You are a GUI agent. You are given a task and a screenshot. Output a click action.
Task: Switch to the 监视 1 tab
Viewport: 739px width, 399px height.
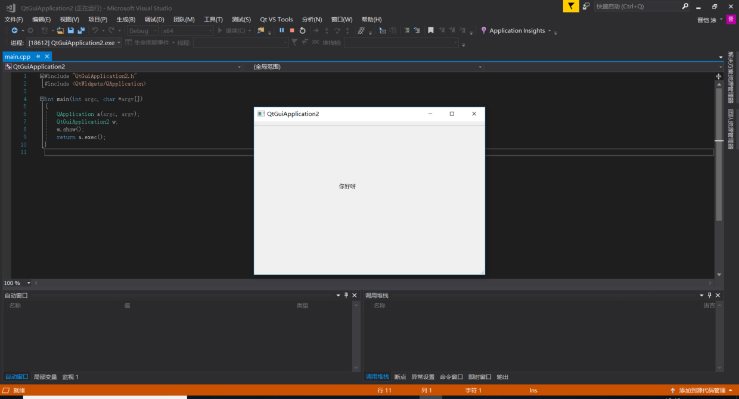pos(70,377)
